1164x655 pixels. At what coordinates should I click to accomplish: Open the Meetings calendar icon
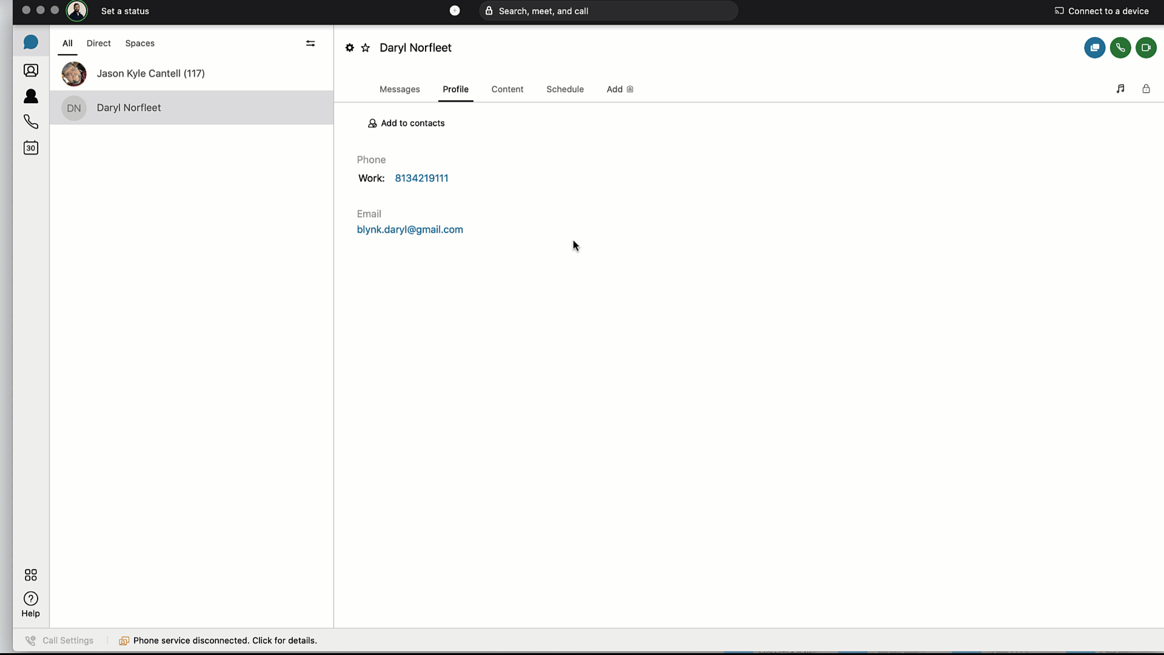point(31,147)
